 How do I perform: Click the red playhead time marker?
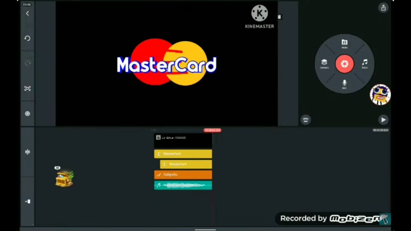coord(212,130)
